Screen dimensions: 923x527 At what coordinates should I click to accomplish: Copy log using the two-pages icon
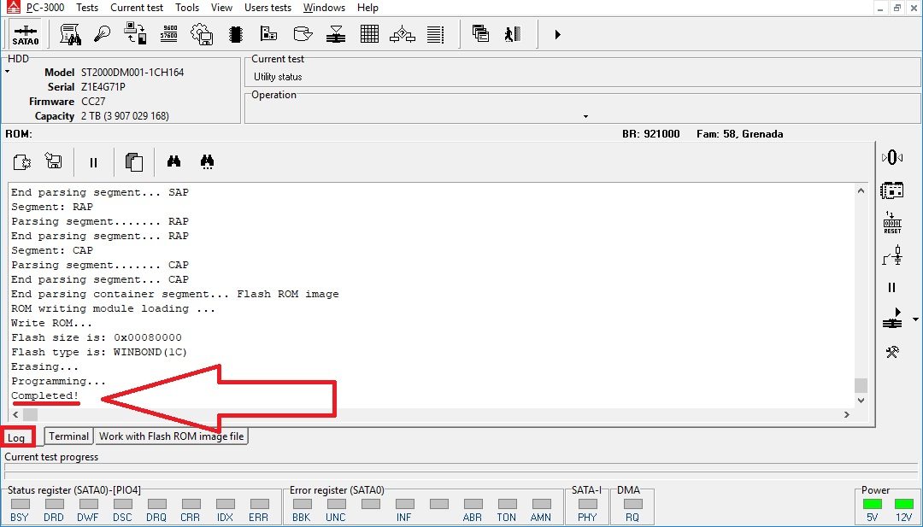pyautogui.click(x=134, y=162)
